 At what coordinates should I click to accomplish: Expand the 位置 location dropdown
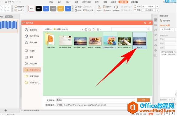(82, 29)
